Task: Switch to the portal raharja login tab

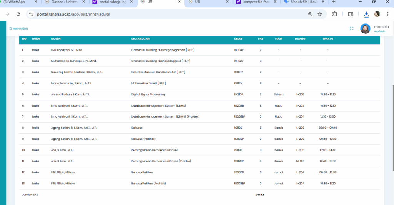Action: point(112,2)
